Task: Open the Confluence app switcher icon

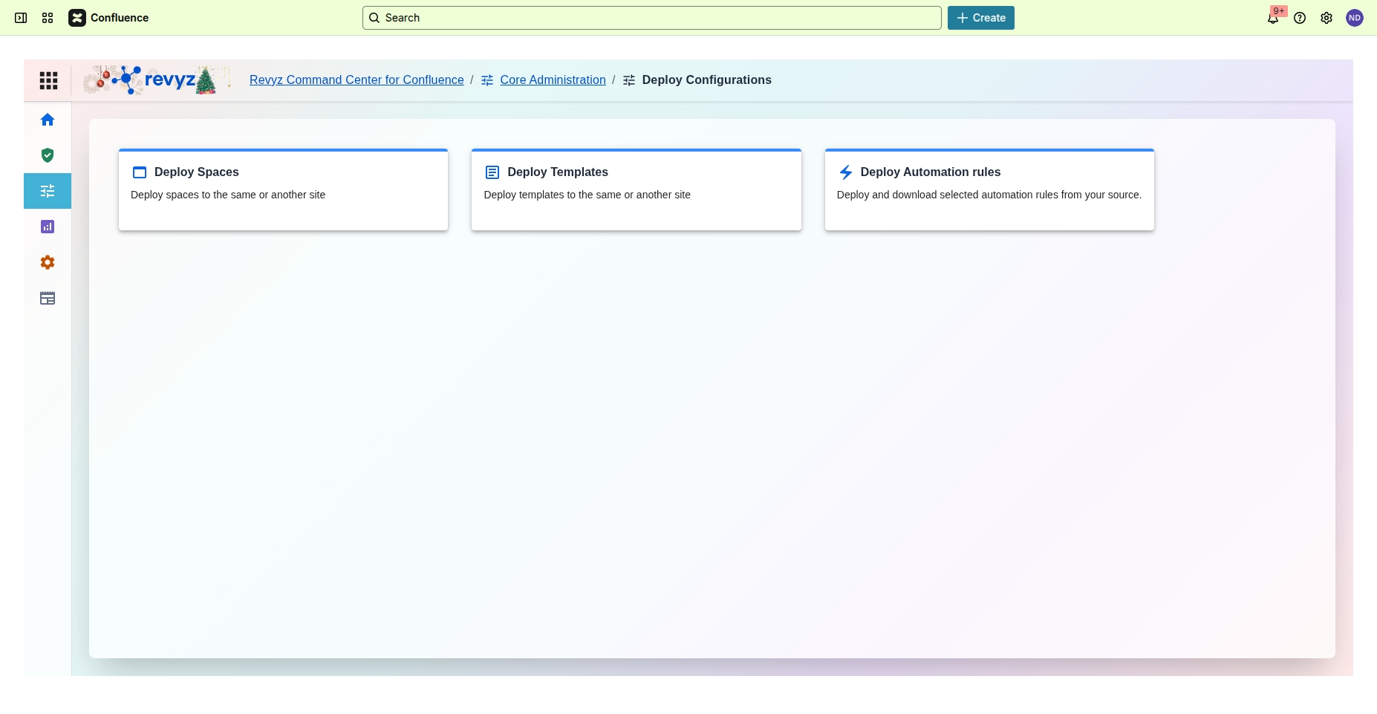Action: click(48, 18)
